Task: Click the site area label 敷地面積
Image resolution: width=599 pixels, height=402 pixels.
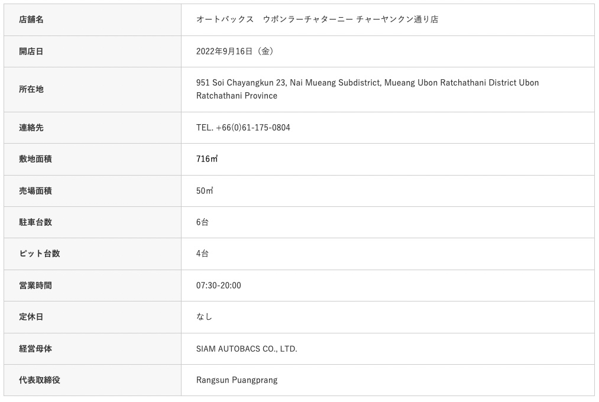Action: pyautogui.click(x=35, y=159)
